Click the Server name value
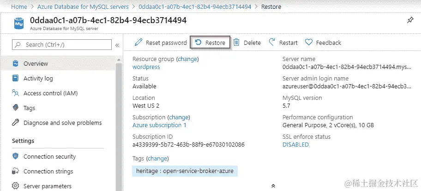 pos(347,67)
